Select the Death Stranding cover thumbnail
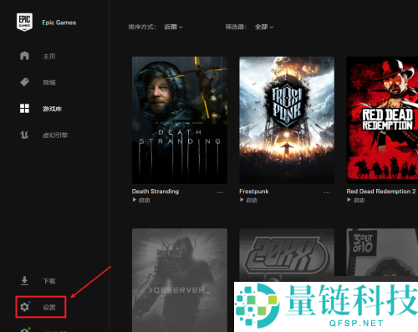 coord(180,120)
